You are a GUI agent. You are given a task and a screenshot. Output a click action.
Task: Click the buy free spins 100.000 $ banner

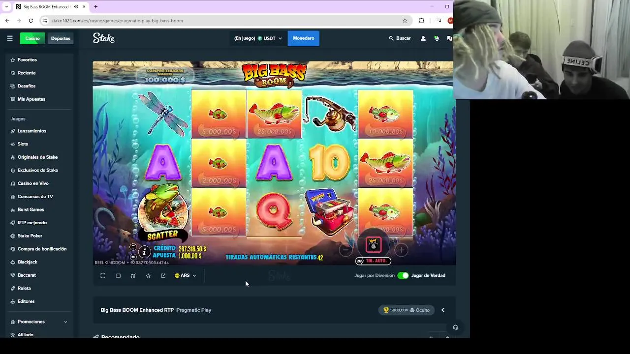coord(165,75)
